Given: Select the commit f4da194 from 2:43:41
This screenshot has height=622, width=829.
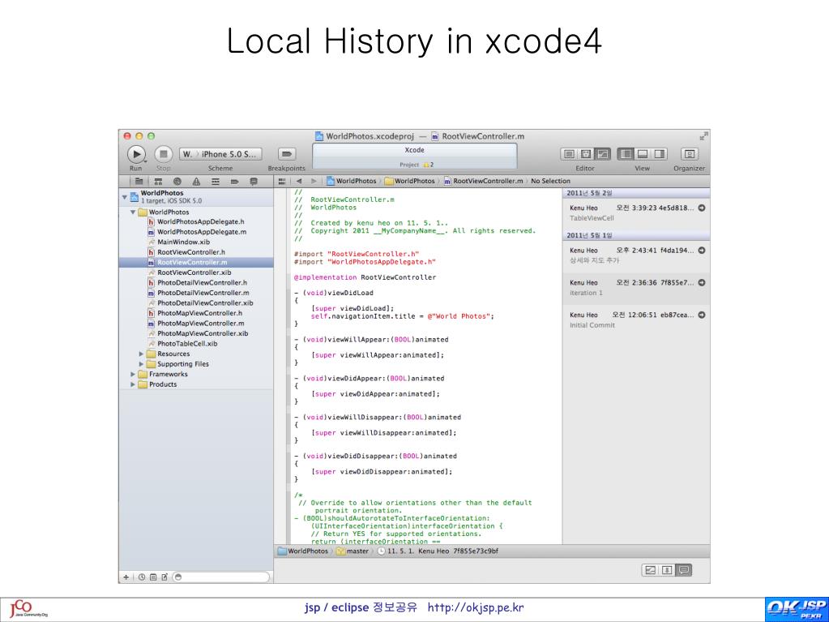Looking at the screenshot, I should tap(636, 255).
